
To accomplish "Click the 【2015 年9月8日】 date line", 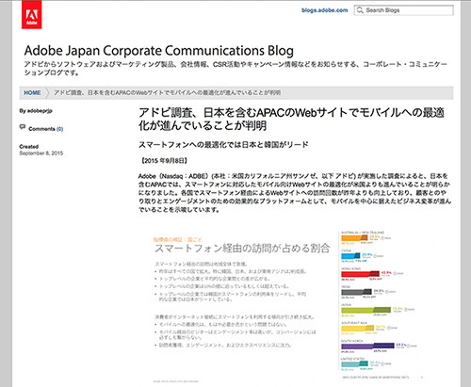I will click(x=164, y=161).
